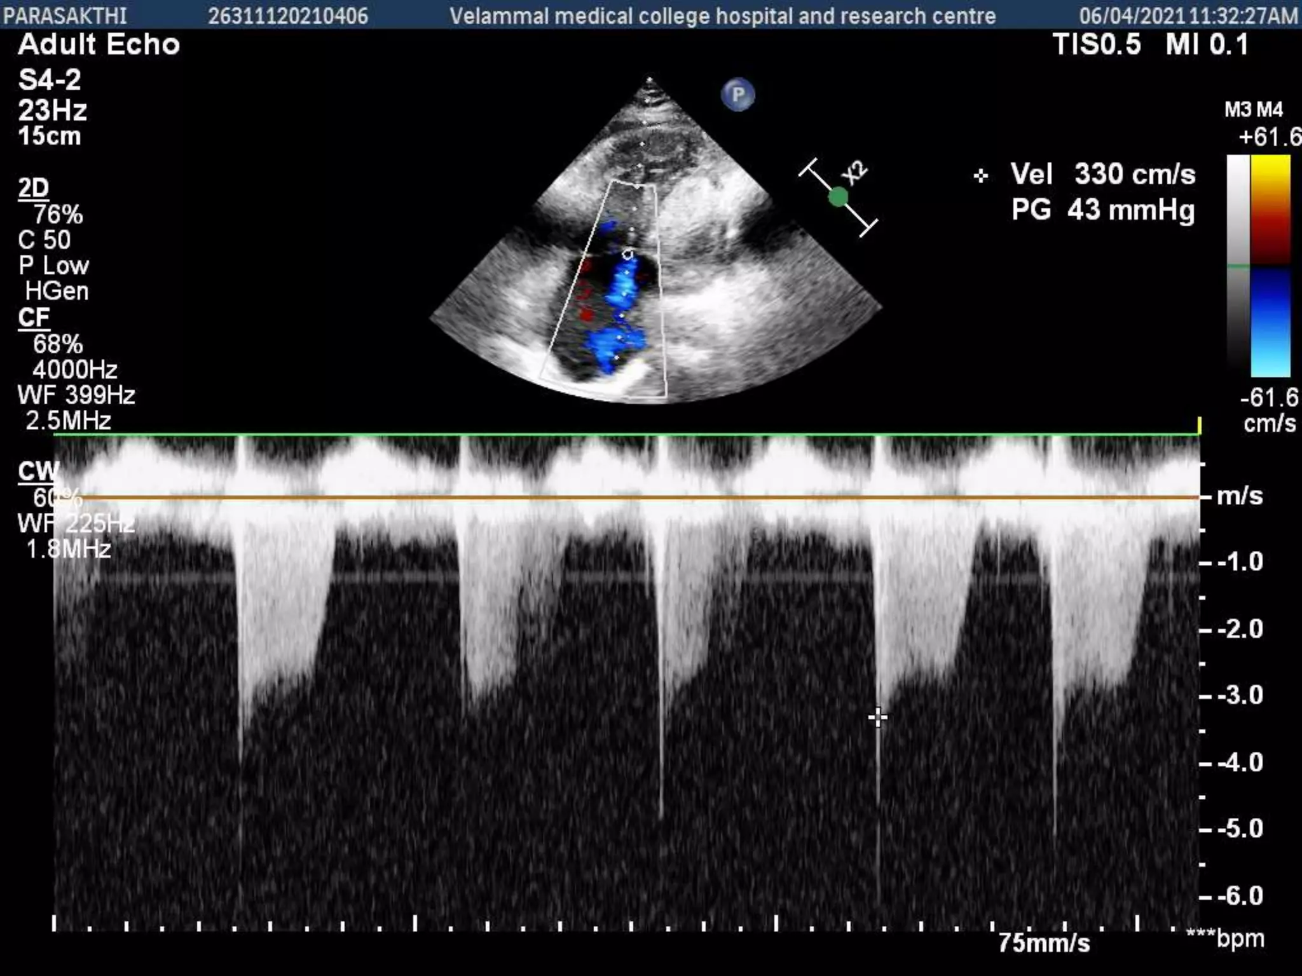1302x976 pixels.
Task: Click the 75mm/s sweep speed label
Action: click(x=1043, y=942)
